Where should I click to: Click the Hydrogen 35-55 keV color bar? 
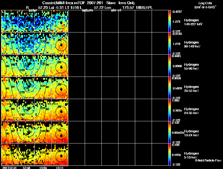tap(170, 88)
